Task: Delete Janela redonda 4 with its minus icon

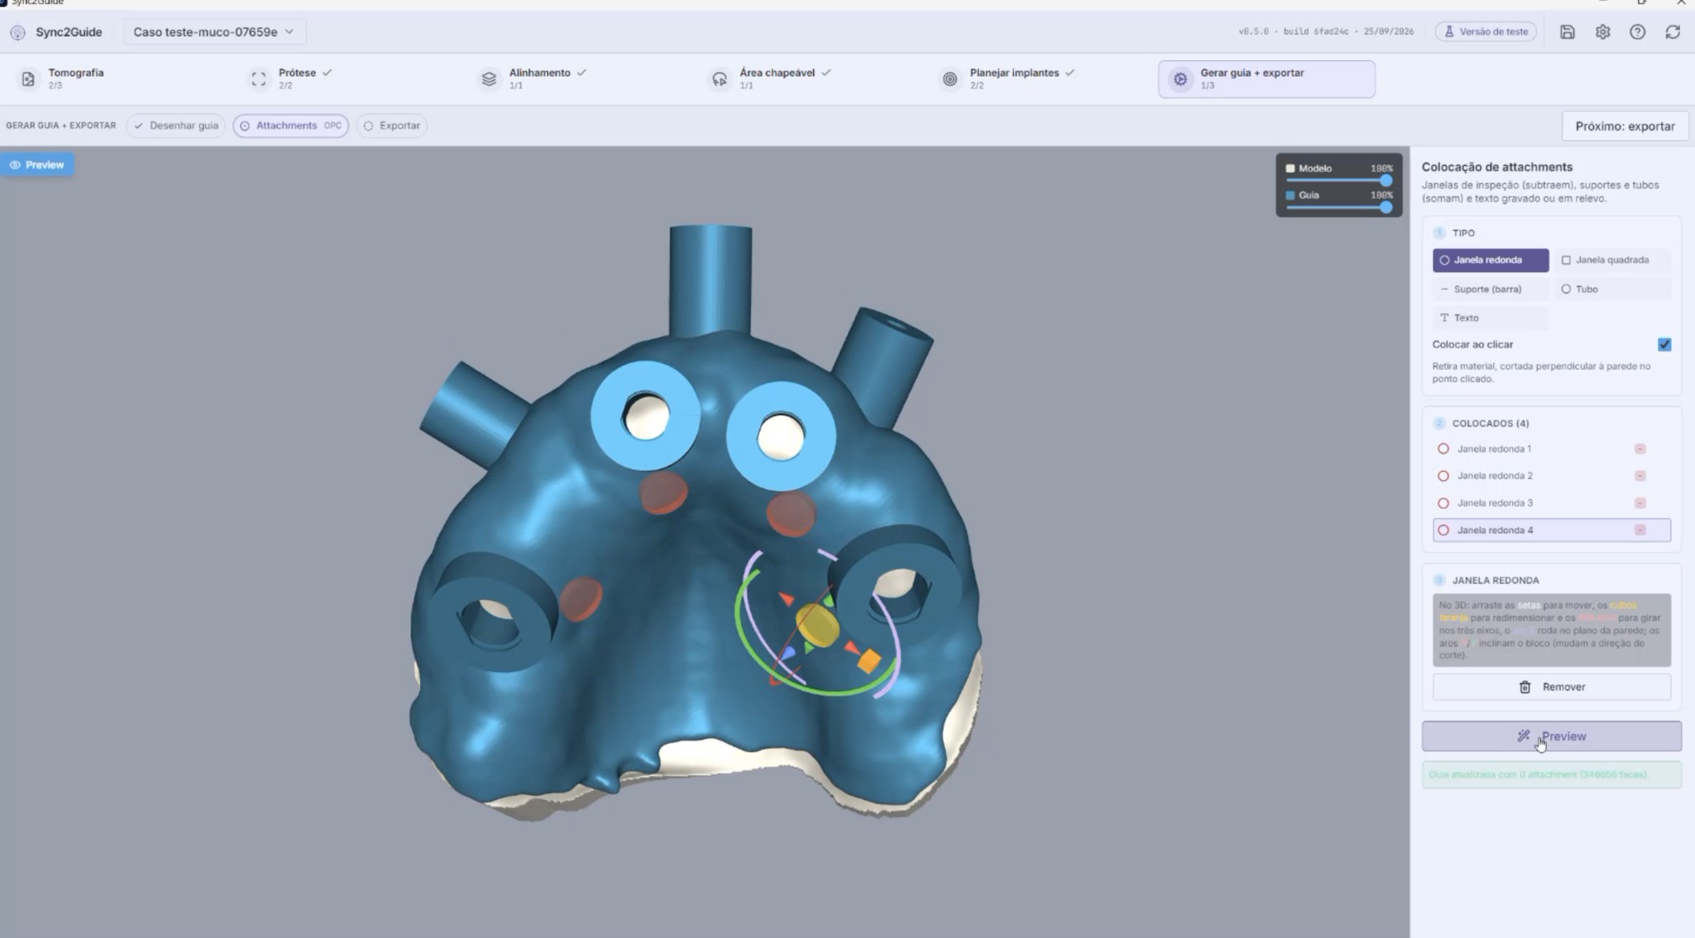Action: (x=1640, y=530)
